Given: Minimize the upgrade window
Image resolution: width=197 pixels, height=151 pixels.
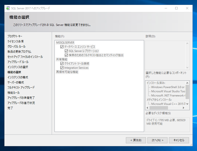Looking at the screenshot, I should pyautogui.click(x=166, y=8).
